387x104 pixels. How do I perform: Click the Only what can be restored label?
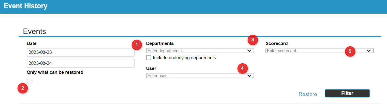click(x=55, y=72)
